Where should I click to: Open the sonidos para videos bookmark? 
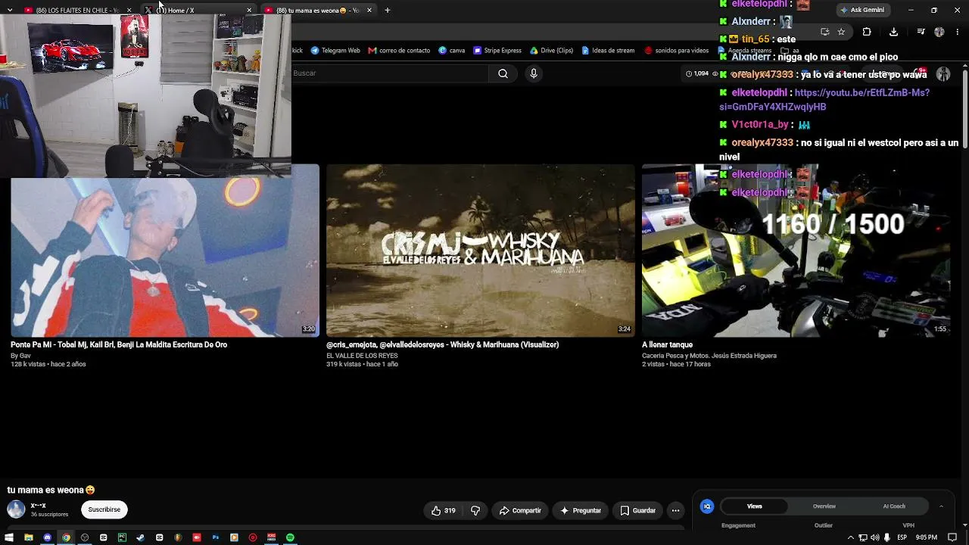(677, 51)
